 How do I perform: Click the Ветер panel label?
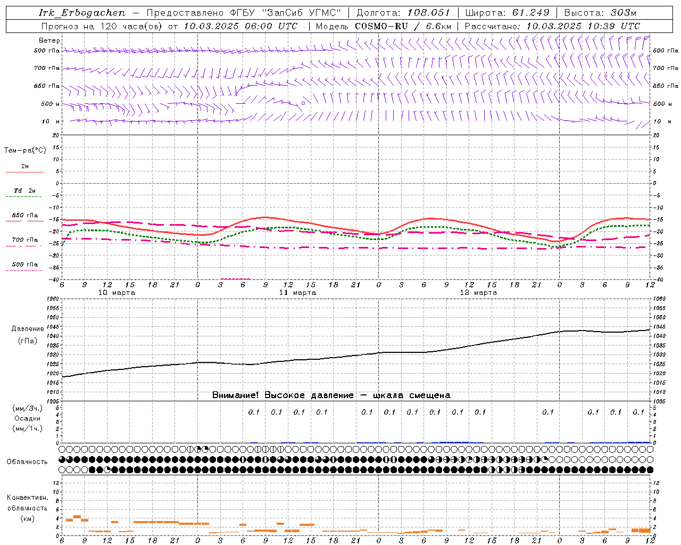49,40
